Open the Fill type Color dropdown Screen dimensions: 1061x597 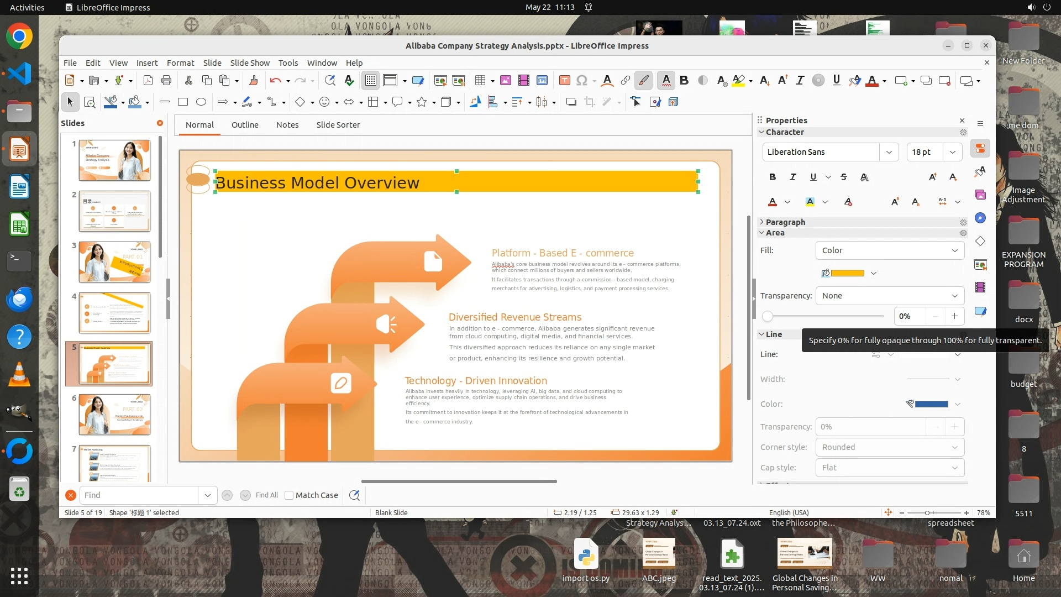coord(889,250)
